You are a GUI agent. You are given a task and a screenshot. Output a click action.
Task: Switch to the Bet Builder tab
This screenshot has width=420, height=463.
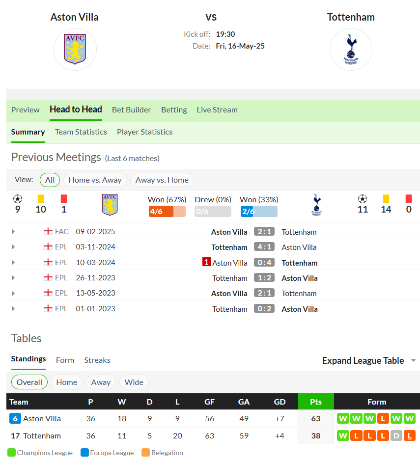click(x=132, y=110)
